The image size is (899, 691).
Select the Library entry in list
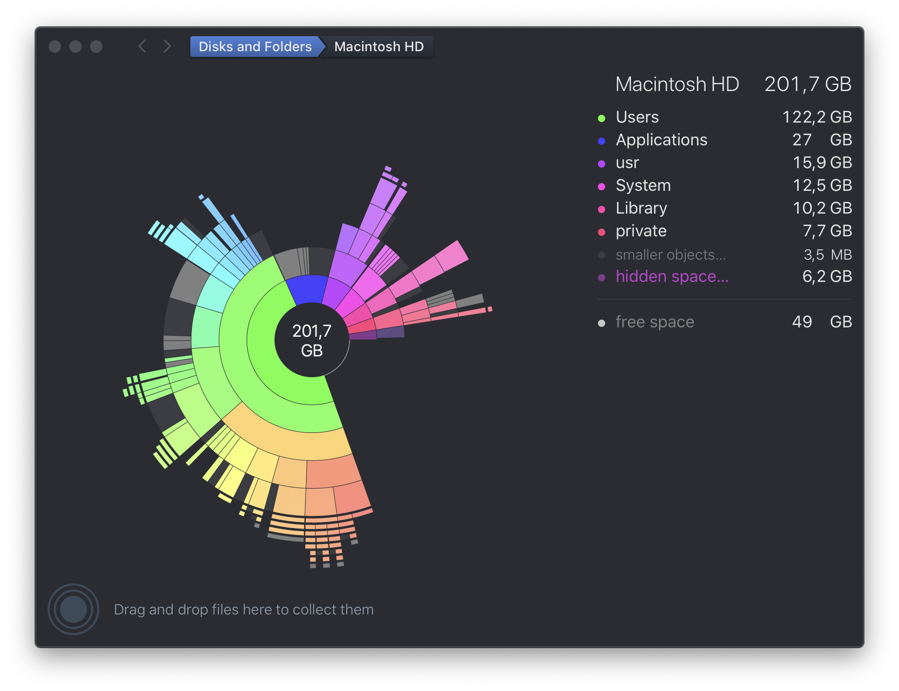(724, 208)
